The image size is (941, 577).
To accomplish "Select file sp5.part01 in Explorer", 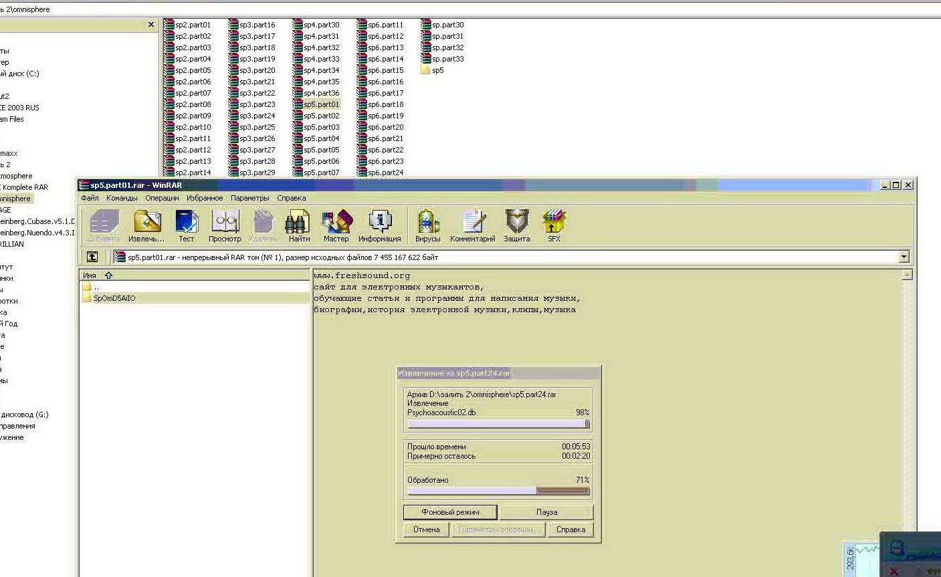I will pyautogui.click(x=316, y=104).
